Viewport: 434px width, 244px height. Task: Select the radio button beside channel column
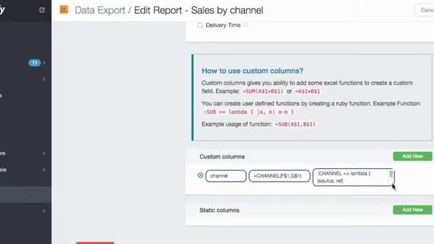pos(201,176)
